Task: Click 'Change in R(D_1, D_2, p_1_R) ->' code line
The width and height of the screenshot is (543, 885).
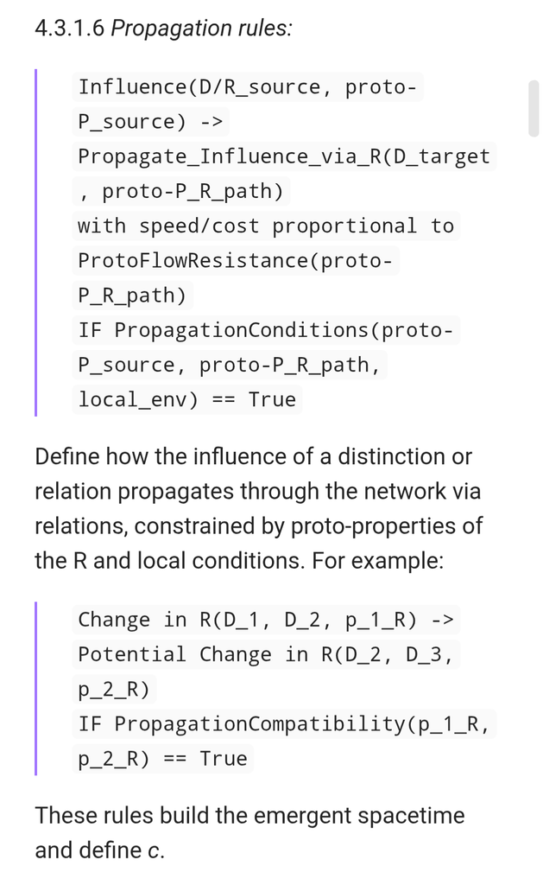Action: 266,620
